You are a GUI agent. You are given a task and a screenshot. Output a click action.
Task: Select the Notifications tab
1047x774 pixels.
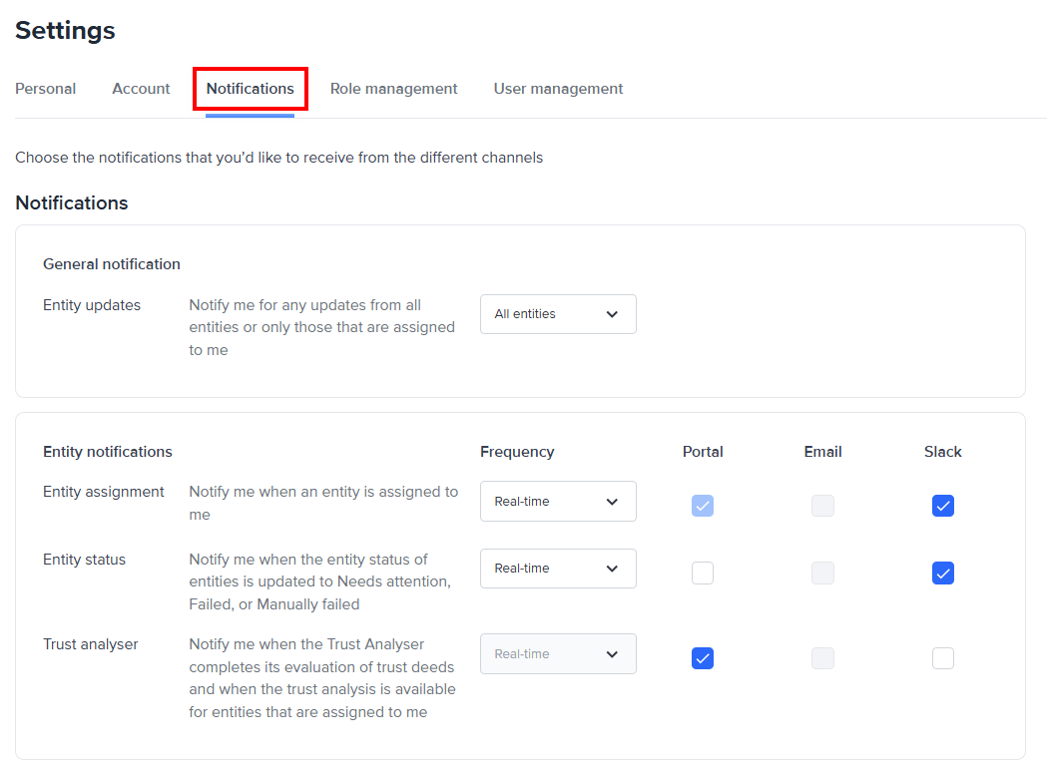(250, 88)
